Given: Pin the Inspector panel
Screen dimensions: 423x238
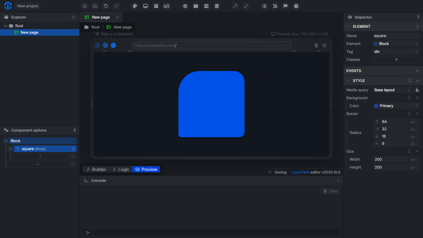Looking at the screenshot, I should (418, 17).
